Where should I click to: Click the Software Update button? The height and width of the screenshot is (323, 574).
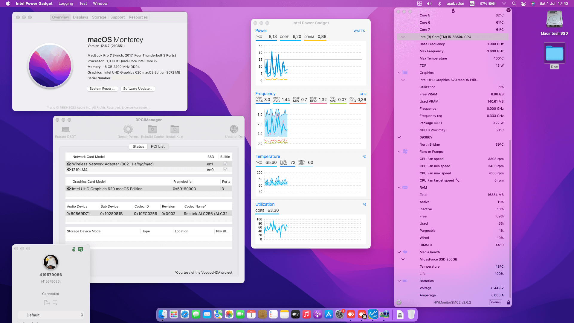point(138,89)
